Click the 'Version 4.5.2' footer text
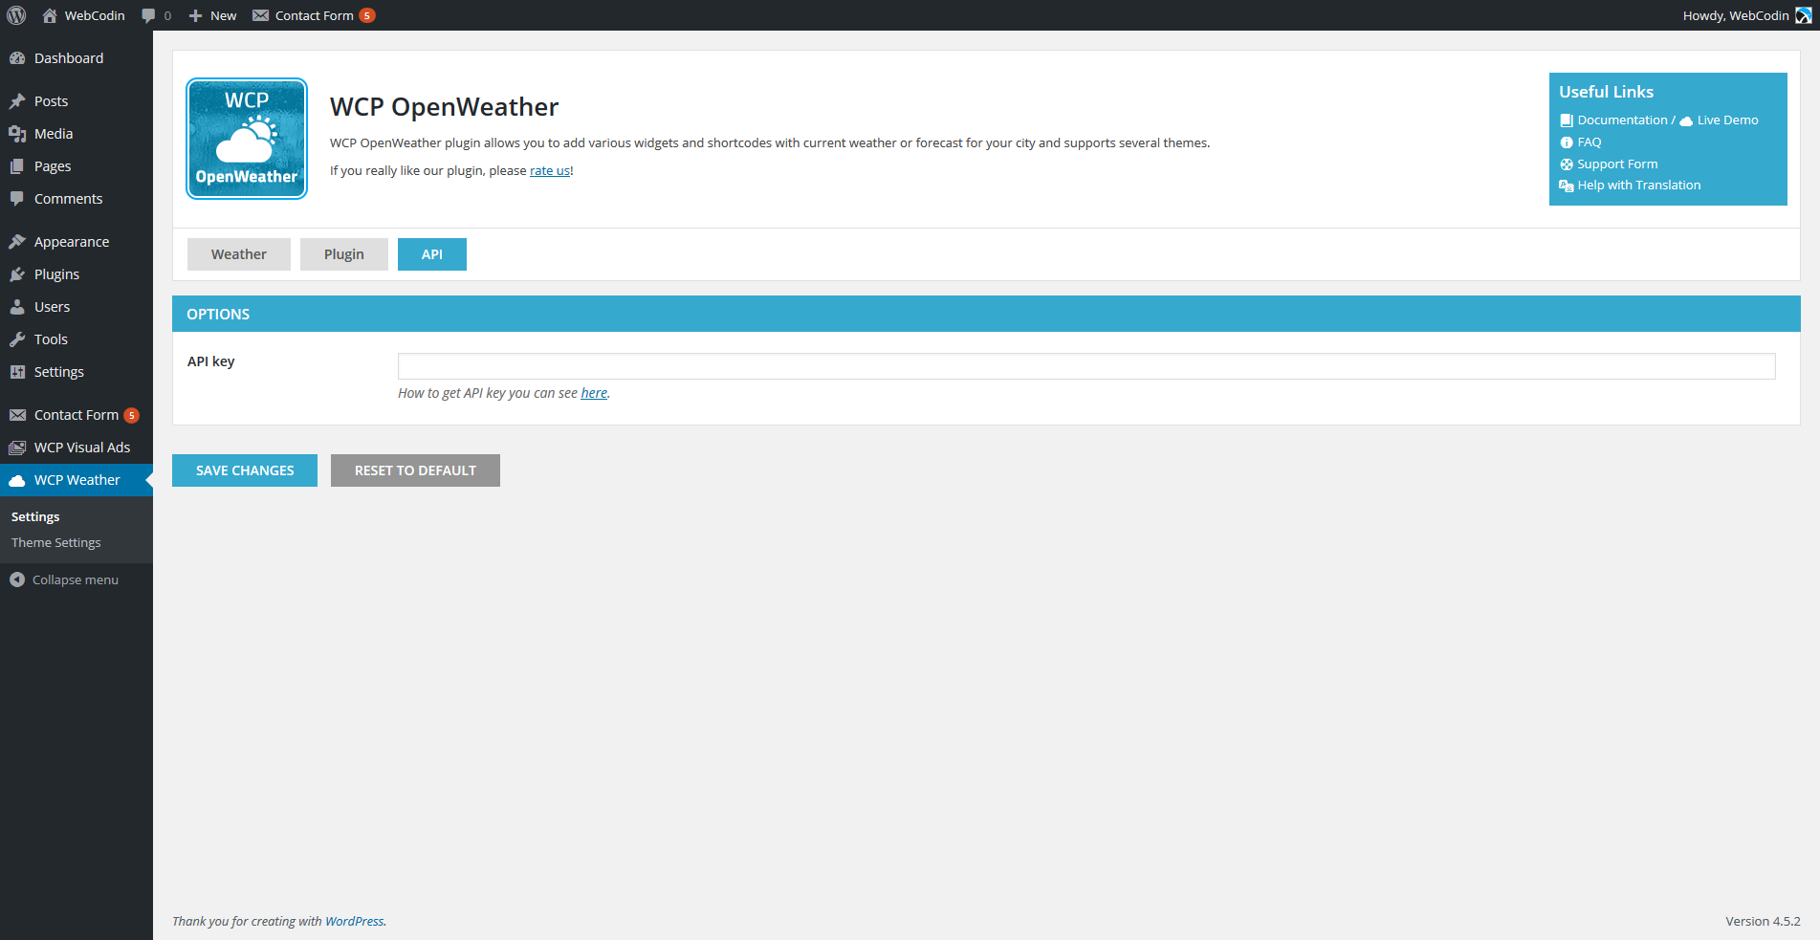The image size is (1820, 940). click(x=1763, y=922)
